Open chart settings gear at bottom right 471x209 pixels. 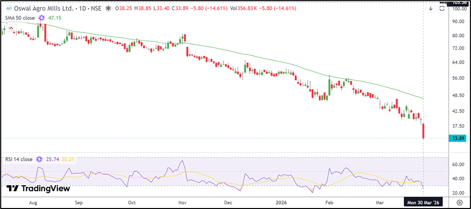click(460, 203)
